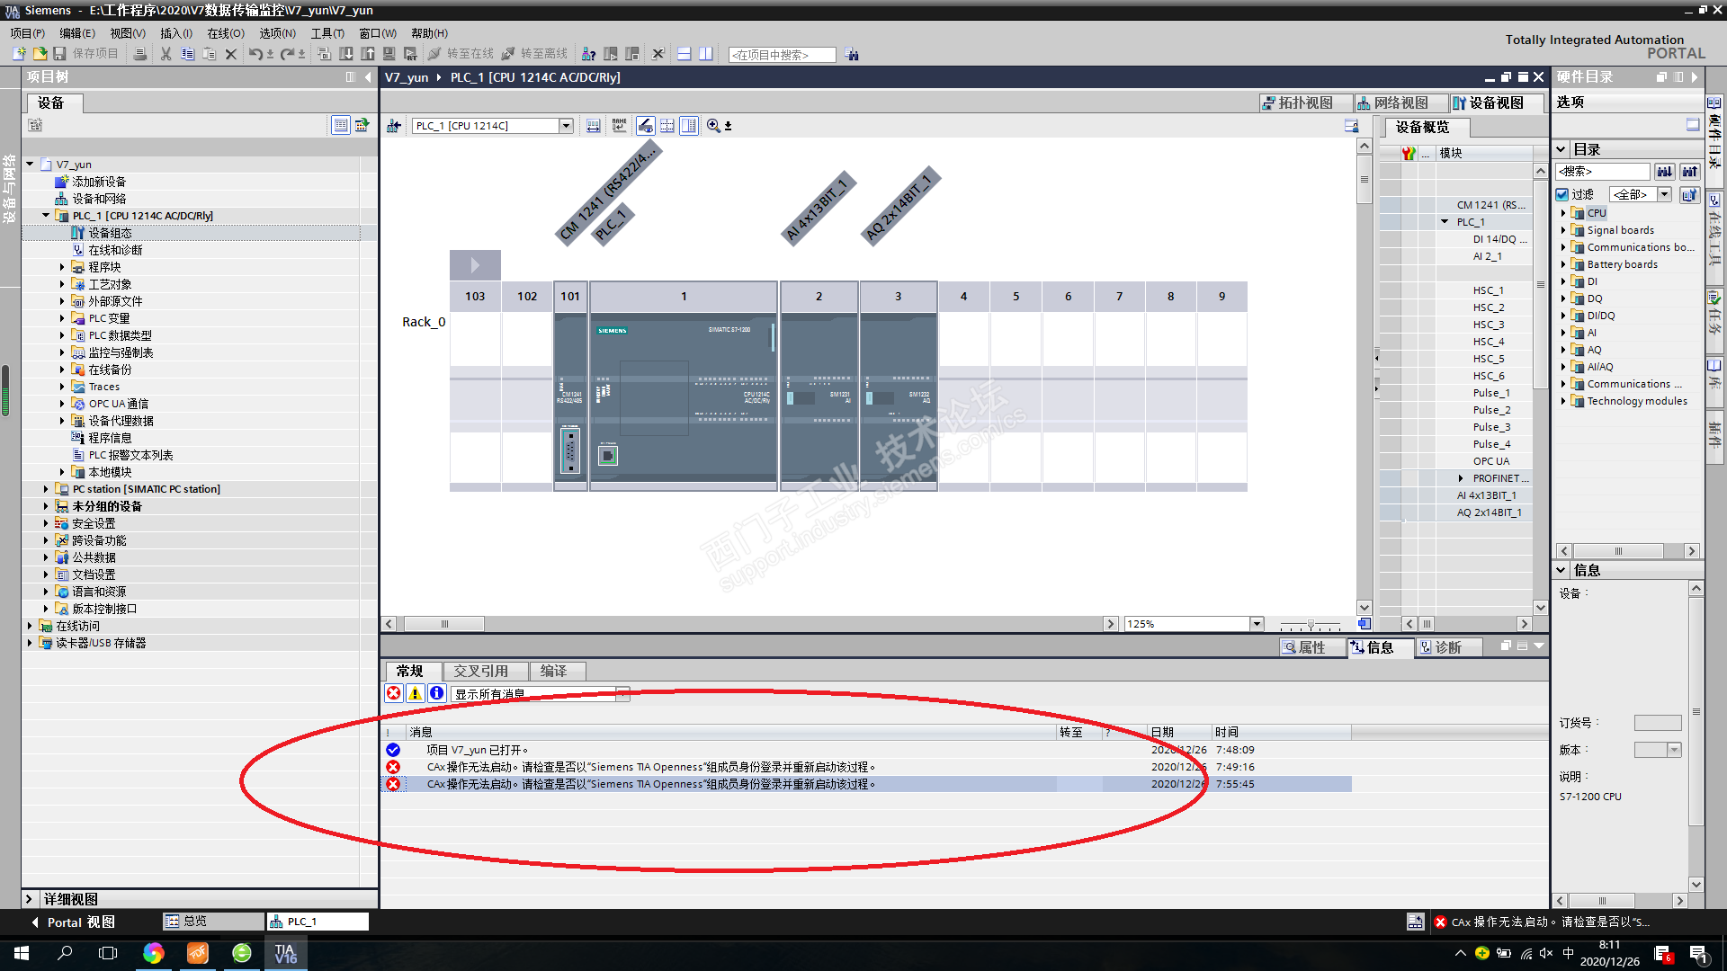Click the new project toolbar icon
The image size is (1727, 971).
tap(19, 54)
